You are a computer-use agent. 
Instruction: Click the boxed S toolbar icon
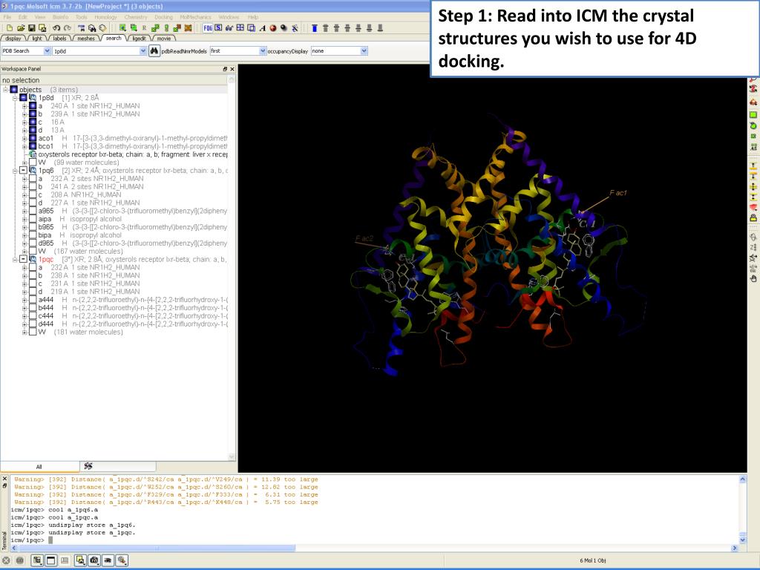coord(219,28)
